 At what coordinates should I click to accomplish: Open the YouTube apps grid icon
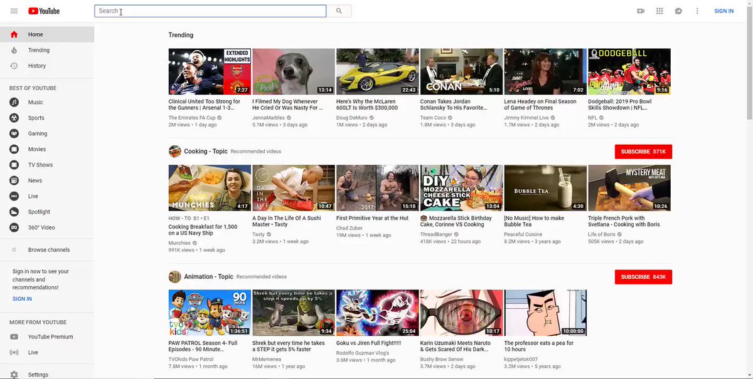(660, 11)
